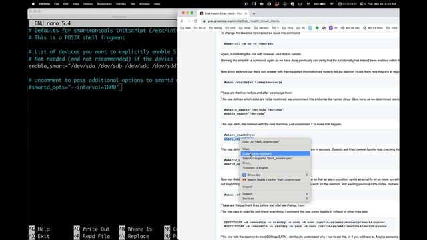Reload the Proxmox wiki page

[x=196, y=21]
